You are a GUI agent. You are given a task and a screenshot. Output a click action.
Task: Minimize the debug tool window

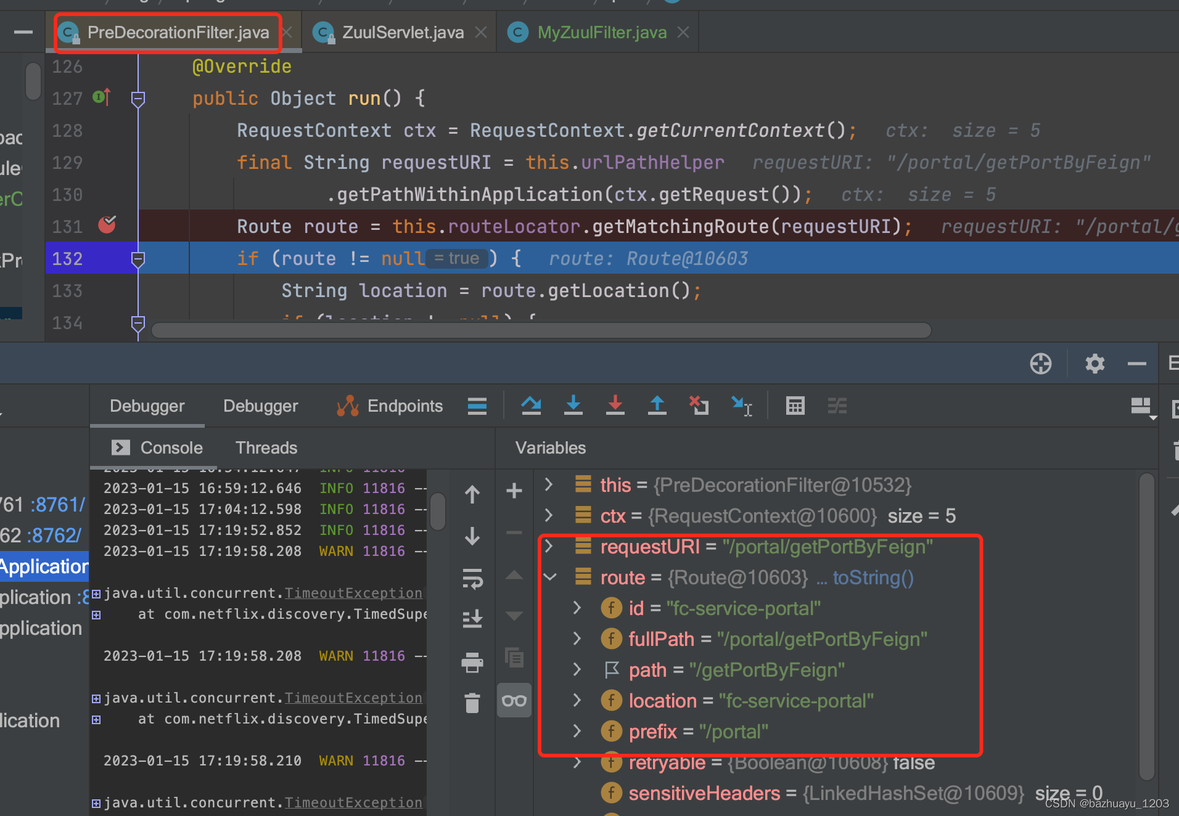(x=1136, y=364)
